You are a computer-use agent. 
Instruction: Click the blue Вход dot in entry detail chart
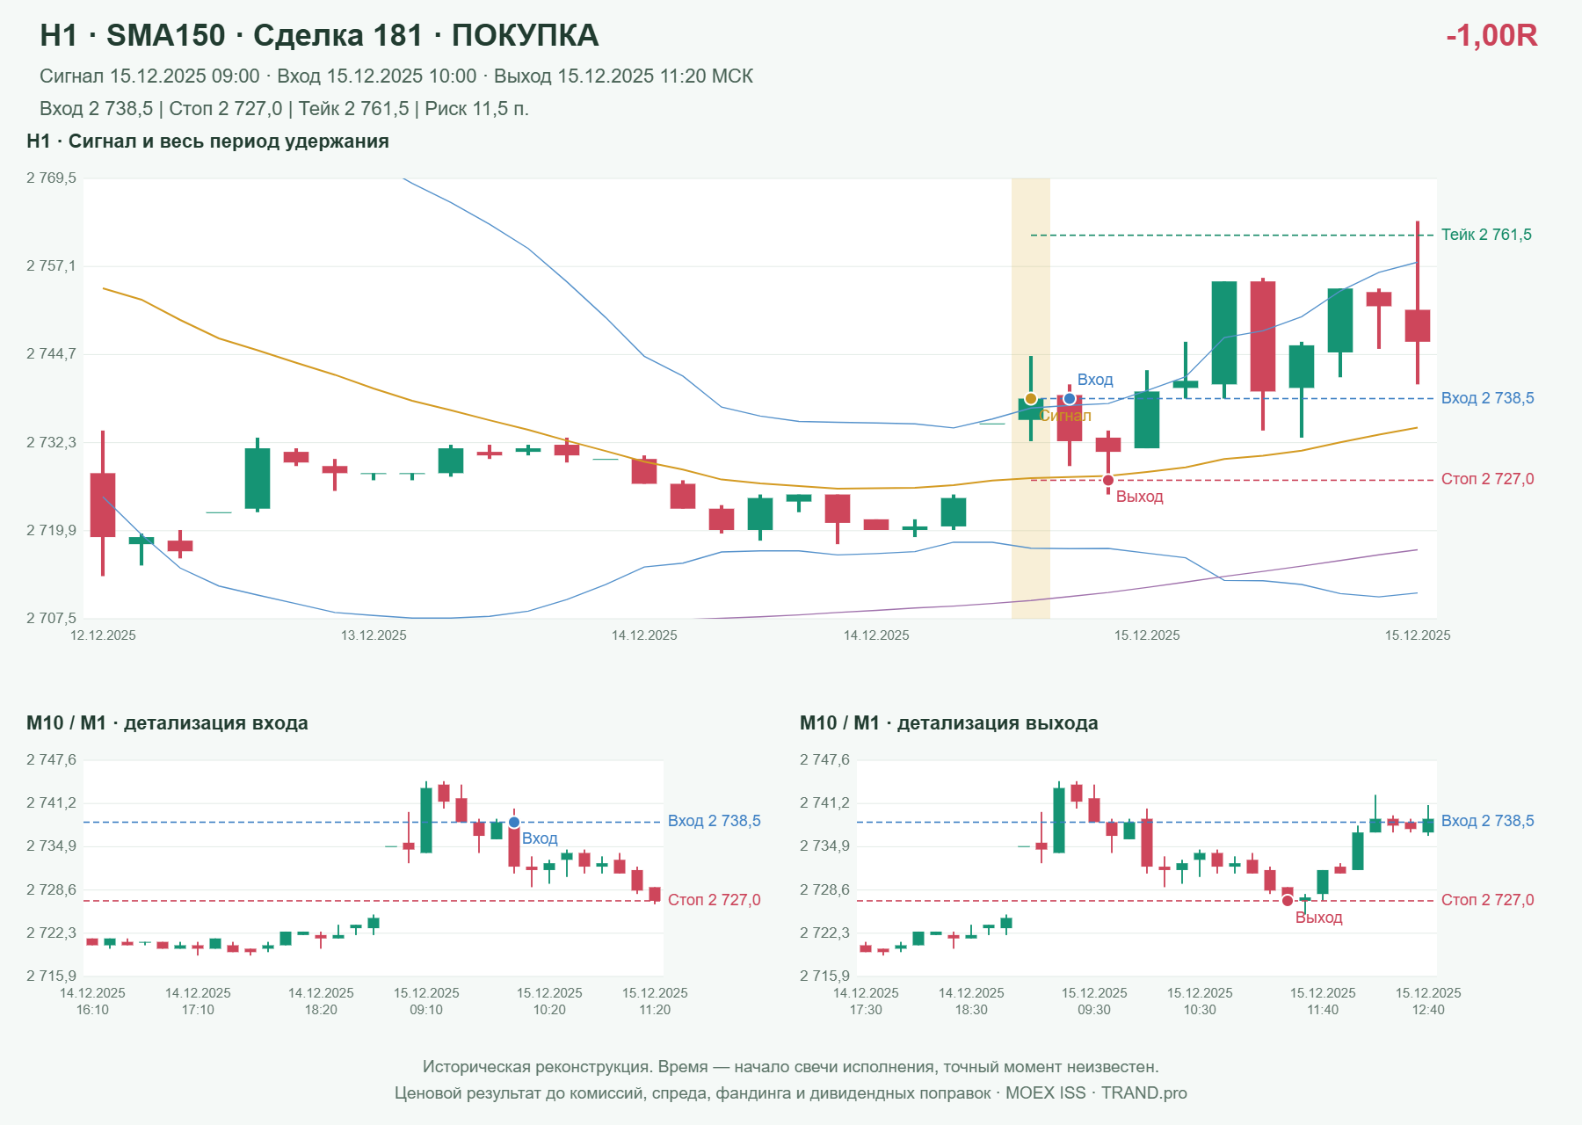tap(514, 823)
